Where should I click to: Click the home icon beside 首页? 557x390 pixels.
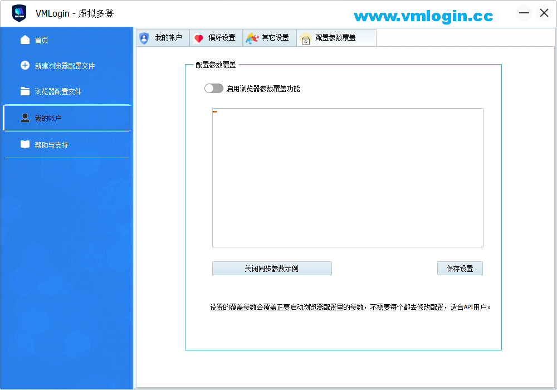(x=25, y=40)
